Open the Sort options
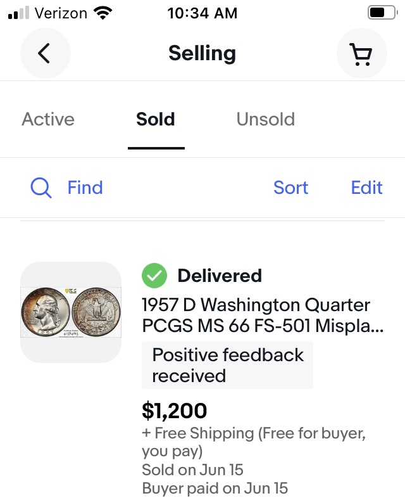Image resolution: width=405 pixels, height=498 pixels. (x=290, y=188)
